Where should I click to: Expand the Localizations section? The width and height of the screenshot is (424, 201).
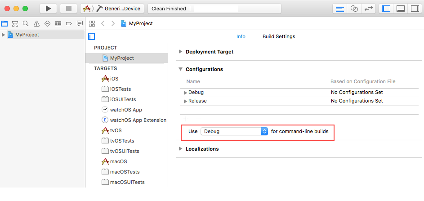coord(181,149)
